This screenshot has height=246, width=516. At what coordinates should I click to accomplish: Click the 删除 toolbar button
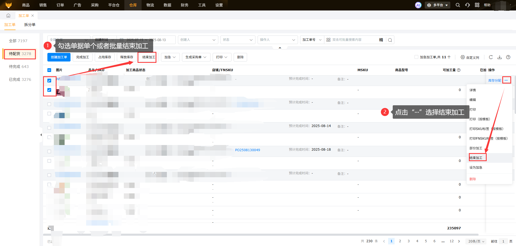point(240,57)
